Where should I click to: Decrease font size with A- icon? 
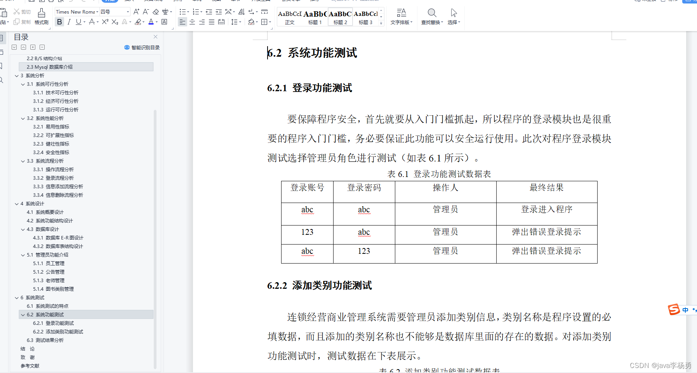pyautogui.click(x=146, y=12)
